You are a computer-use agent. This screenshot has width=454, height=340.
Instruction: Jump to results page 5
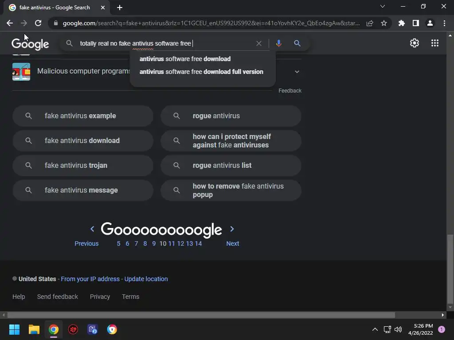pos(118,243)
